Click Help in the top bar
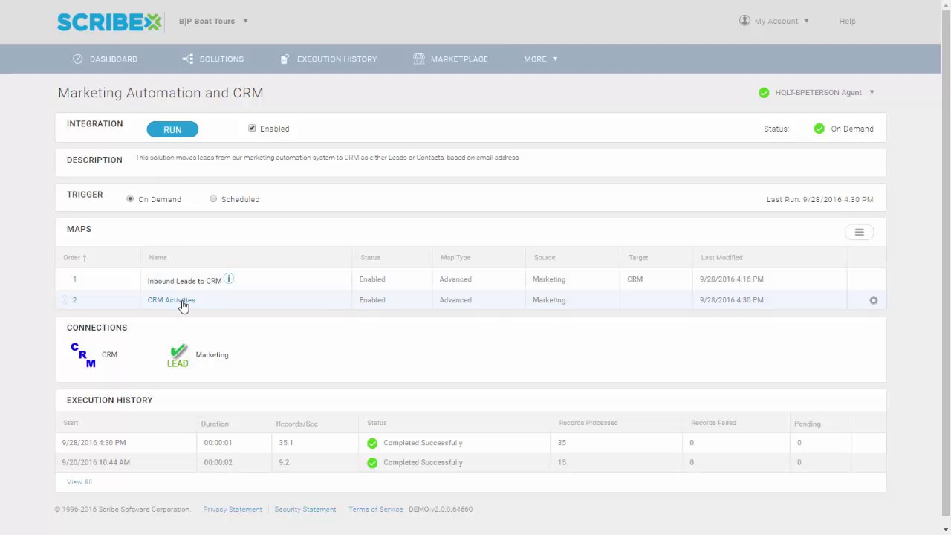 (847, 21)
